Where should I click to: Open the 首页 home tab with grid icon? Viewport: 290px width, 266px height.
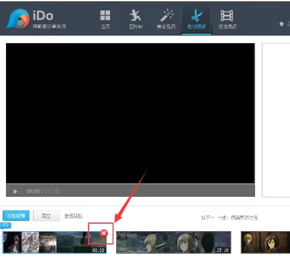[x=105, y=19]
